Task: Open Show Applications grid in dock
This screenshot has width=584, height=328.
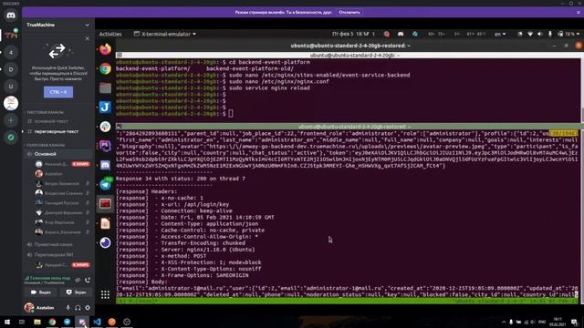Action: pos(106,294)
